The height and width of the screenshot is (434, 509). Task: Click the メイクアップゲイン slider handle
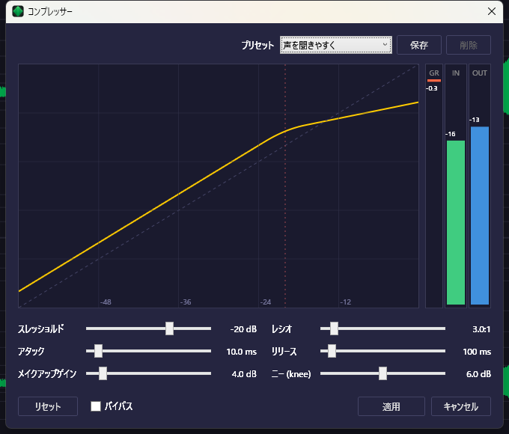click(103, 373)
